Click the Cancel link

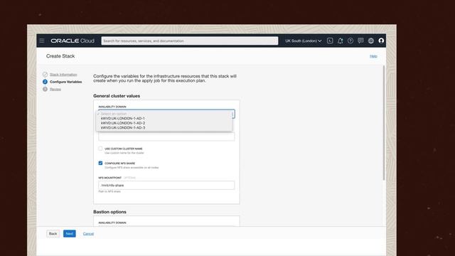[x=88, y=234]
